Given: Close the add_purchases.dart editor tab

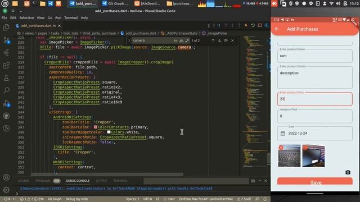Looking at the screenshot, I should point(60,26).
